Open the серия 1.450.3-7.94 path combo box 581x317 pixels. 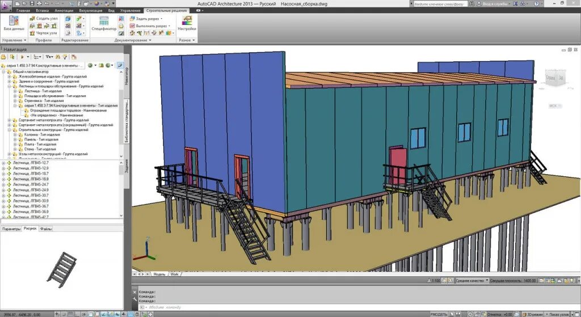point(43,65)
